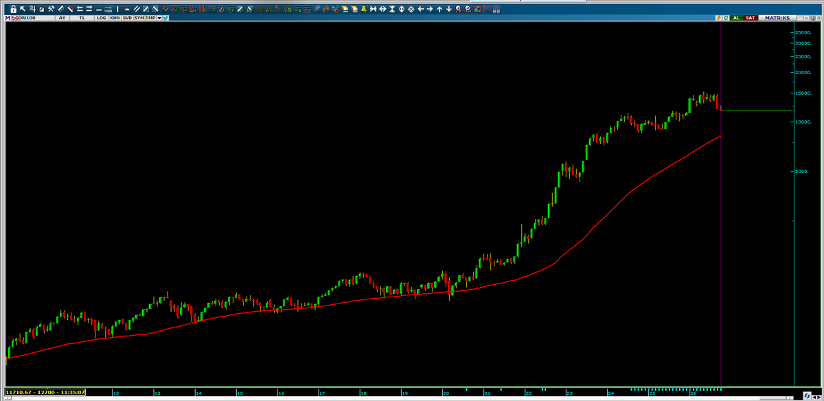Open dropdown arrow next to TMP
The width and height of the screenshot is (824, 401).
[159, 18]
